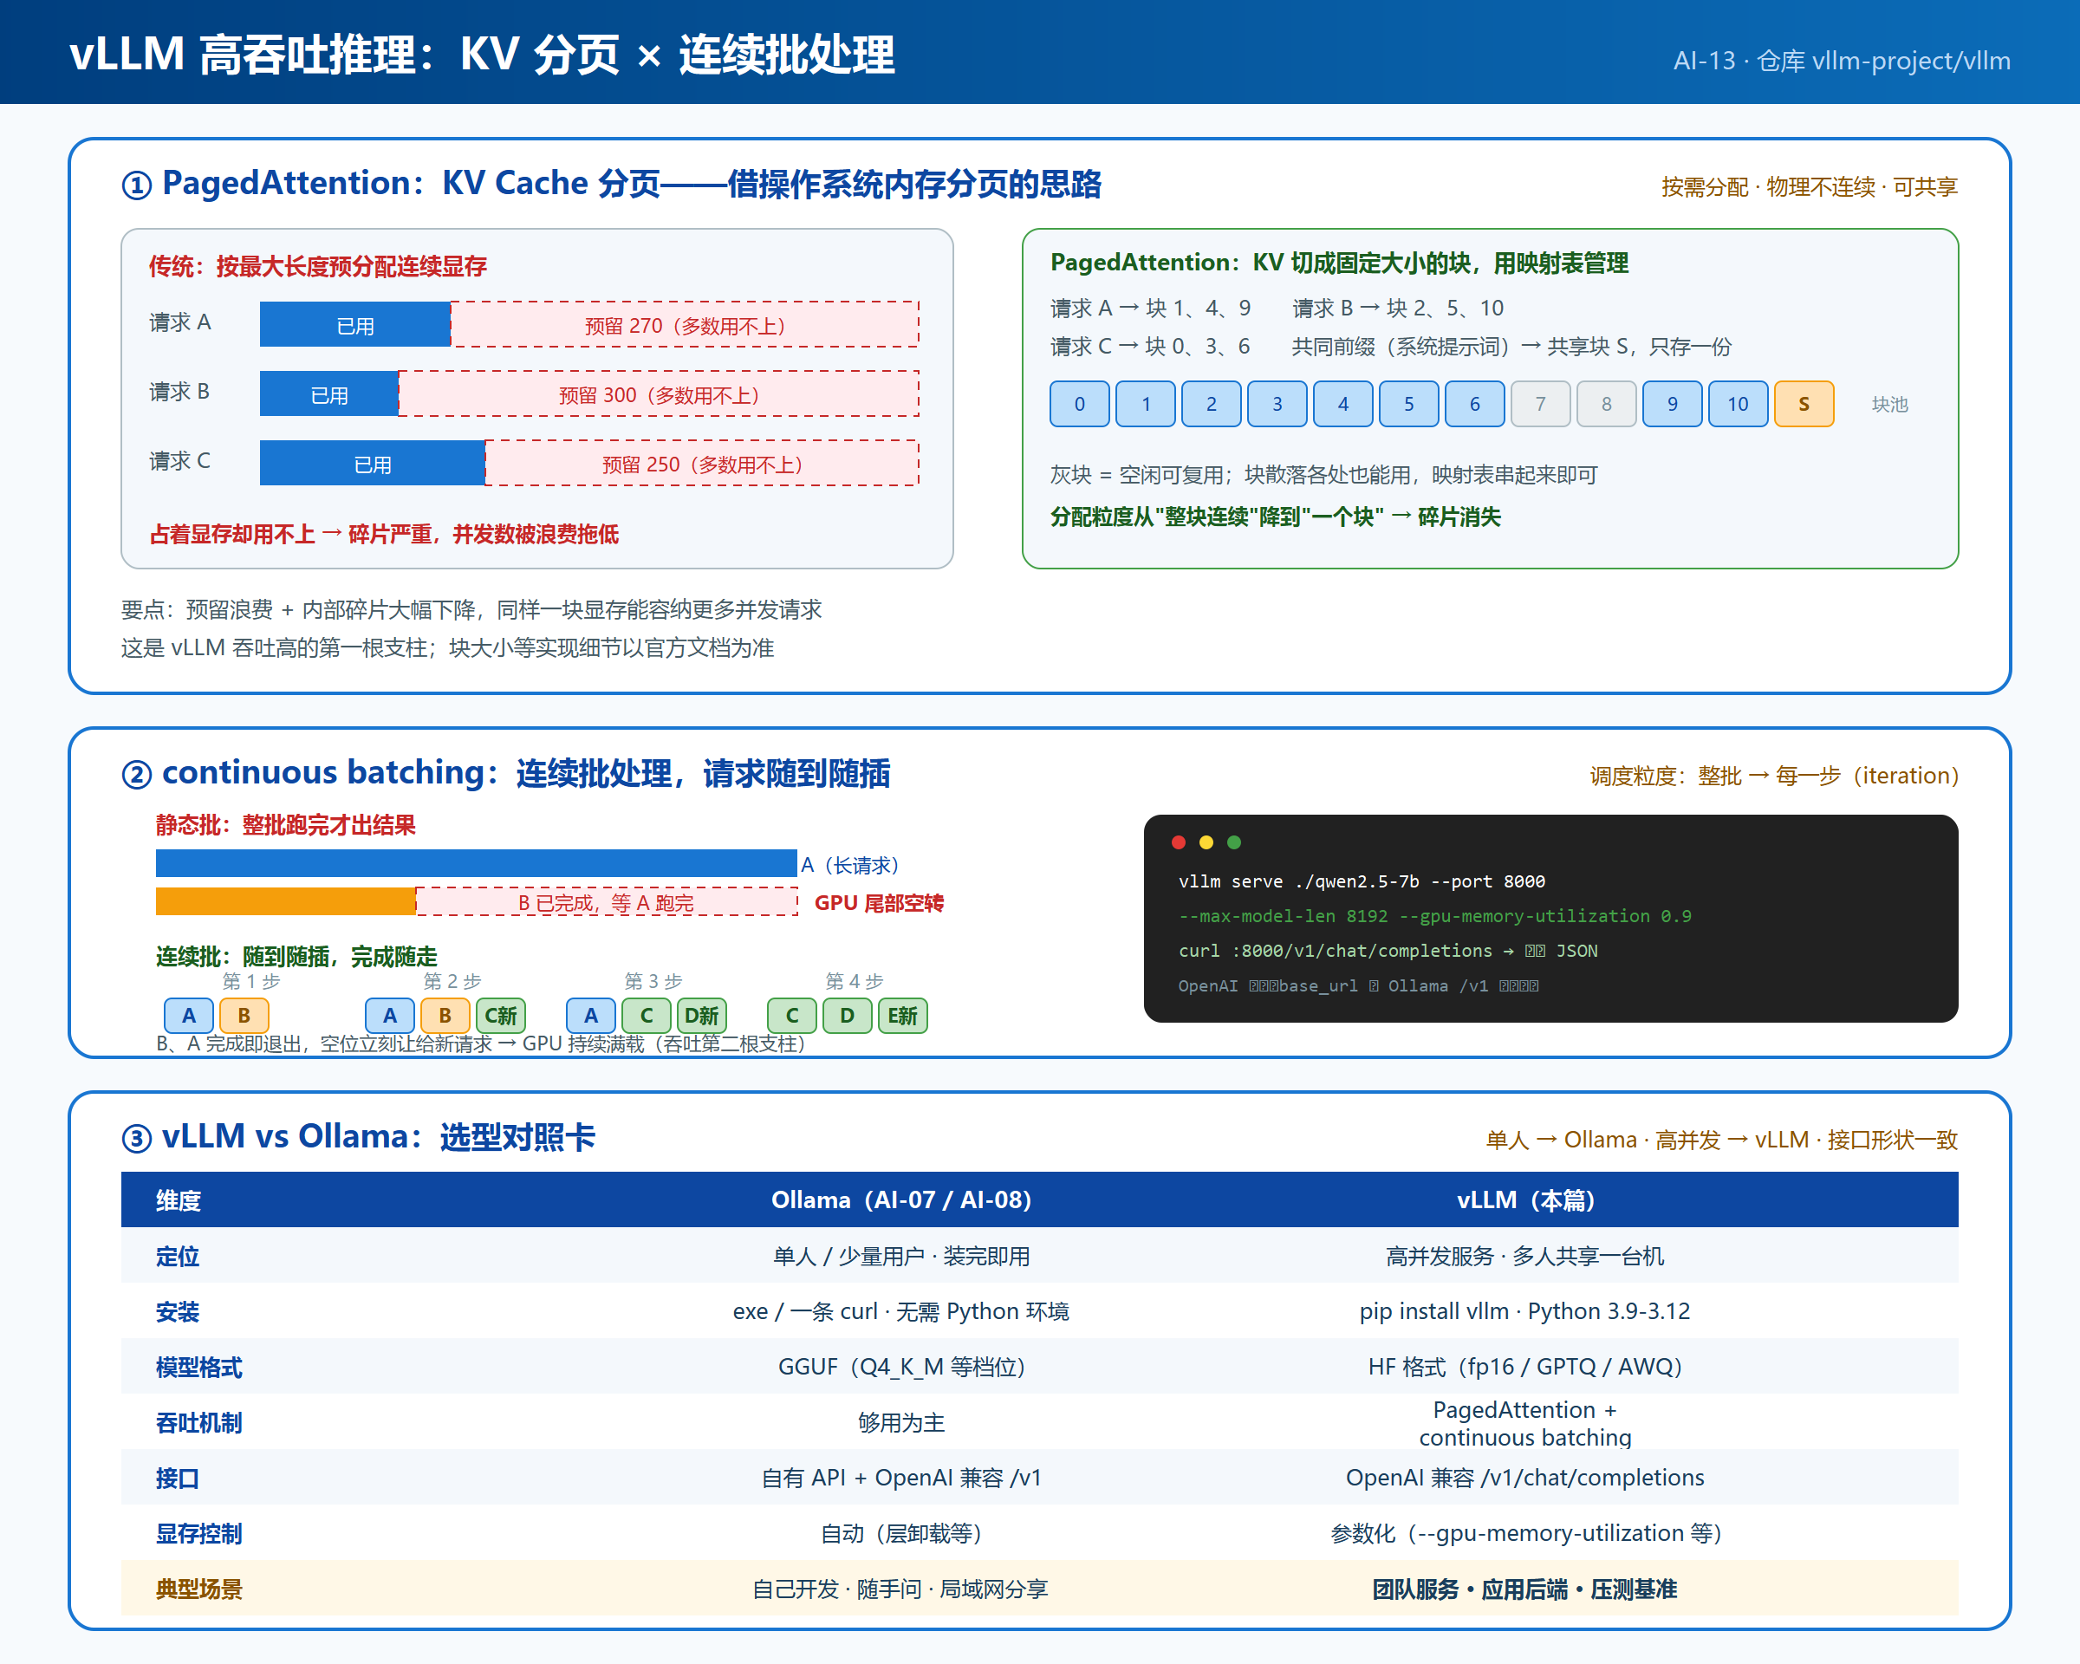The image size is (2080, 1664).
Task: Click the D新 block under 第 3 步
Action: [701, 1016]
